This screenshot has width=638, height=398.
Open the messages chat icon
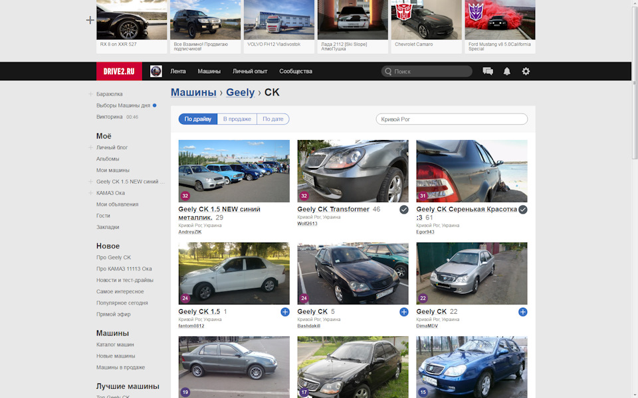(x=487, y=72)
